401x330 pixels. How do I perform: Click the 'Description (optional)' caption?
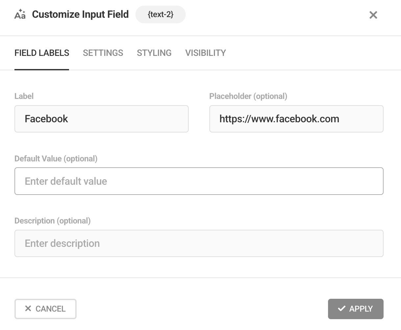pyautogui.click(x=53, y=221)
